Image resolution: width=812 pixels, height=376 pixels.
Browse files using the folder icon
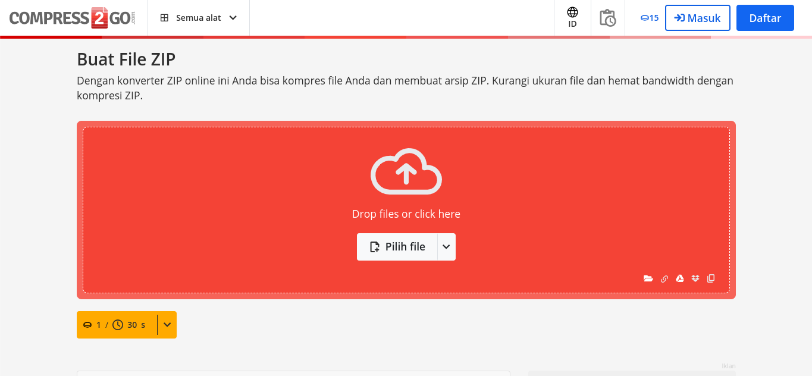648,278
